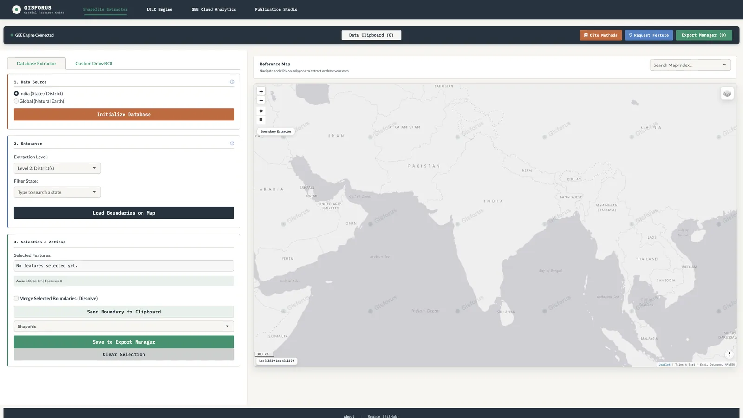Select the draw polygon tool

[x=261, y=111]
